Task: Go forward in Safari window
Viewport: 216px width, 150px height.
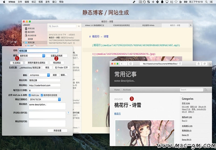Action: click(x=125, y=64)
